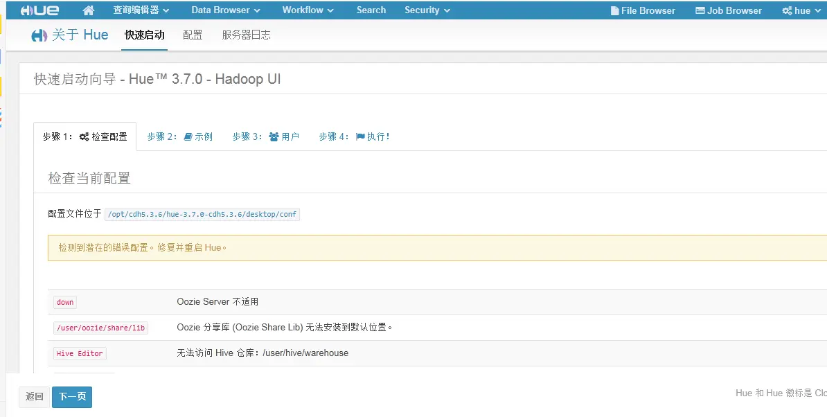Screen dimensions: 827x417
Task: Open the 查询编辑器 dropdown menu
Action: tap(141, 10)
